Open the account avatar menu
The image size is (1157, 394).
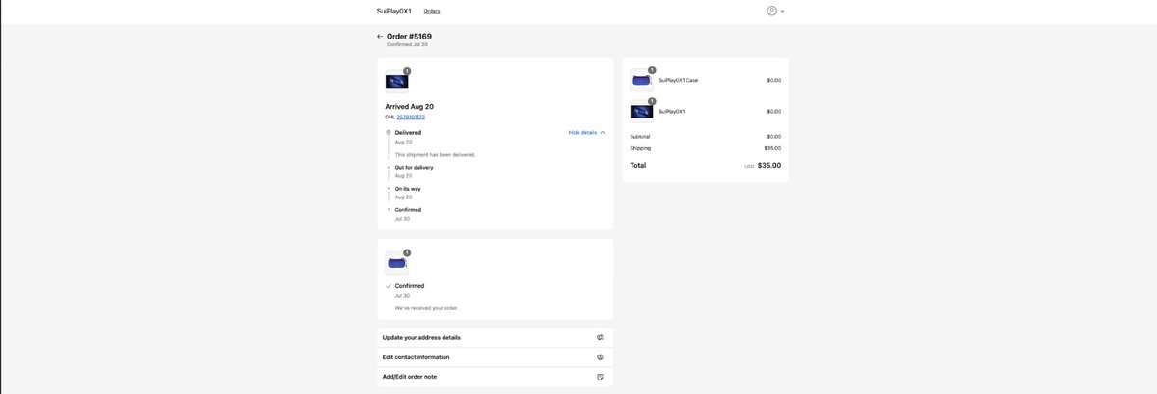point(771,11)
